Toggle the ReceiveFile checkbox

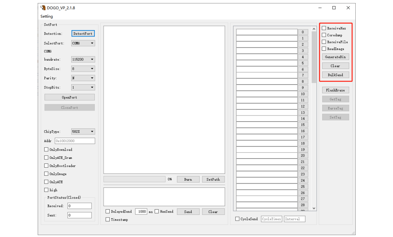324,42
